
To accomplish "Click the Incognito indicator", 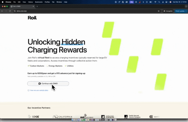I will pyautogui.click(x=168, y=11).
